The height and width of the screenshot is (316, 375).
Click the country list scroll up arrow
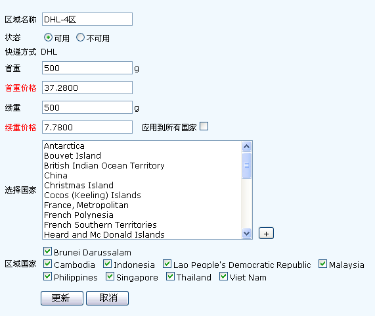pyautogui.click(x=246, y=146)
